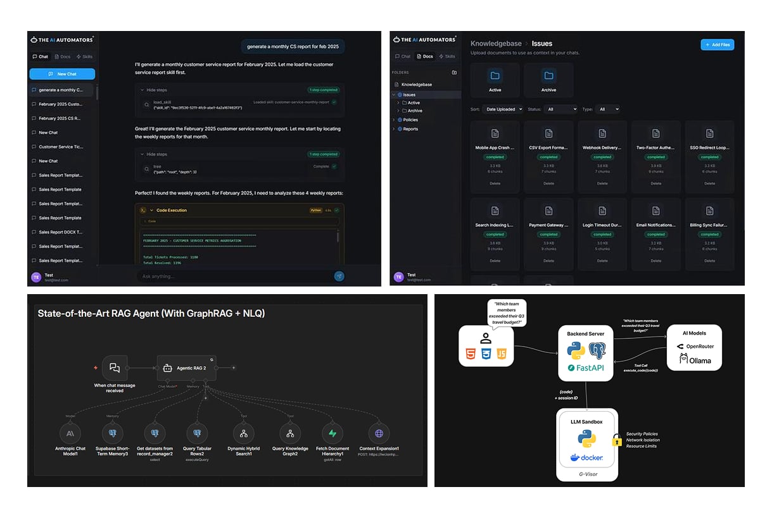Select the Dynamic Hybrid Search1 node

pos(243,433)
